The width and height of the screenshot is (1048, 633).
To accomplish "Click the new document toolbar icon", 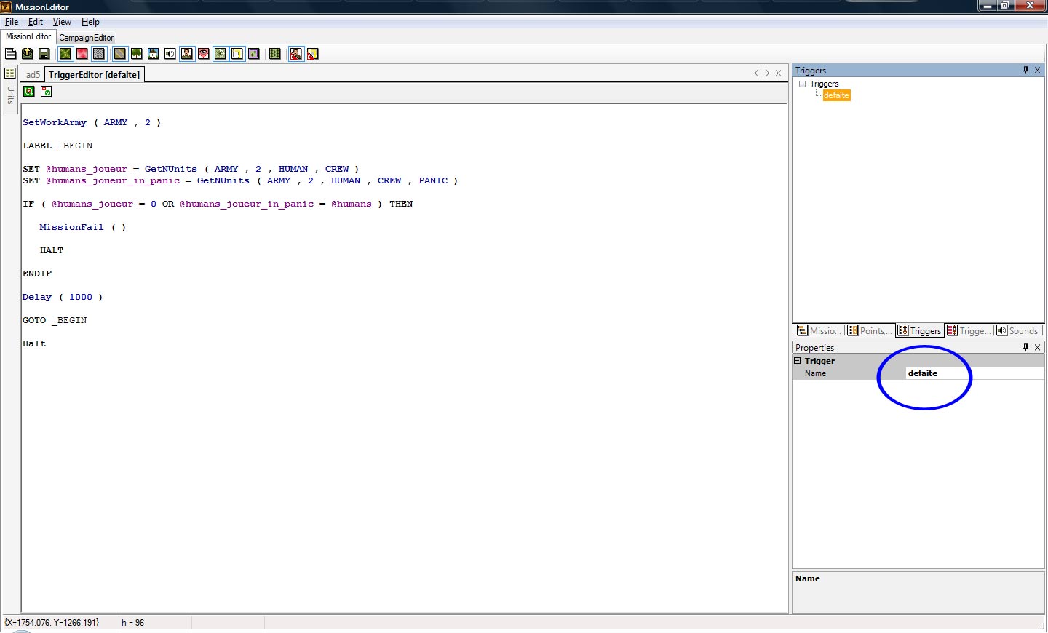I will pyautogui.click(x=10, y=54).
